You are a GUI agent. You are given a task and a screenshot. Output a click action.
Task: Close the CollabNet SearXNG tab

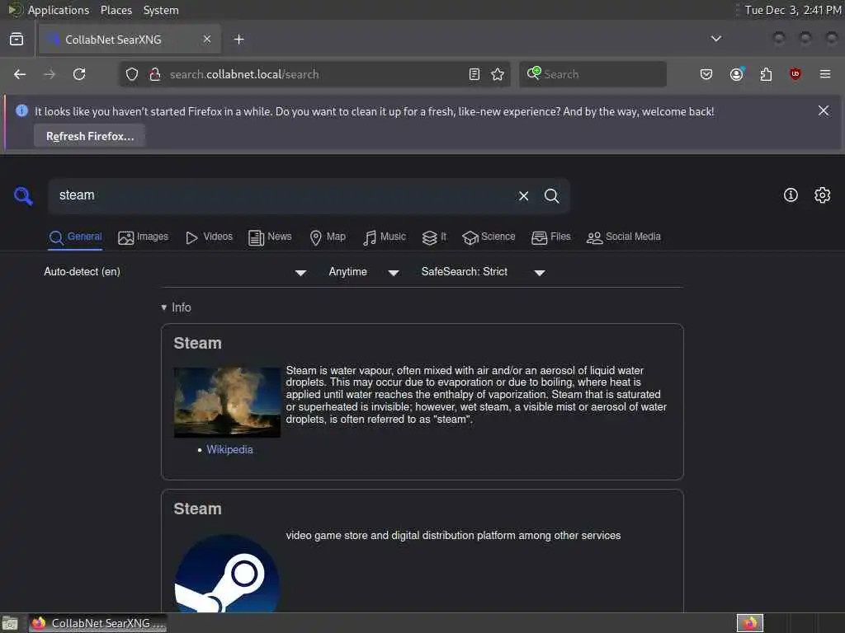[x=207, y=39]
